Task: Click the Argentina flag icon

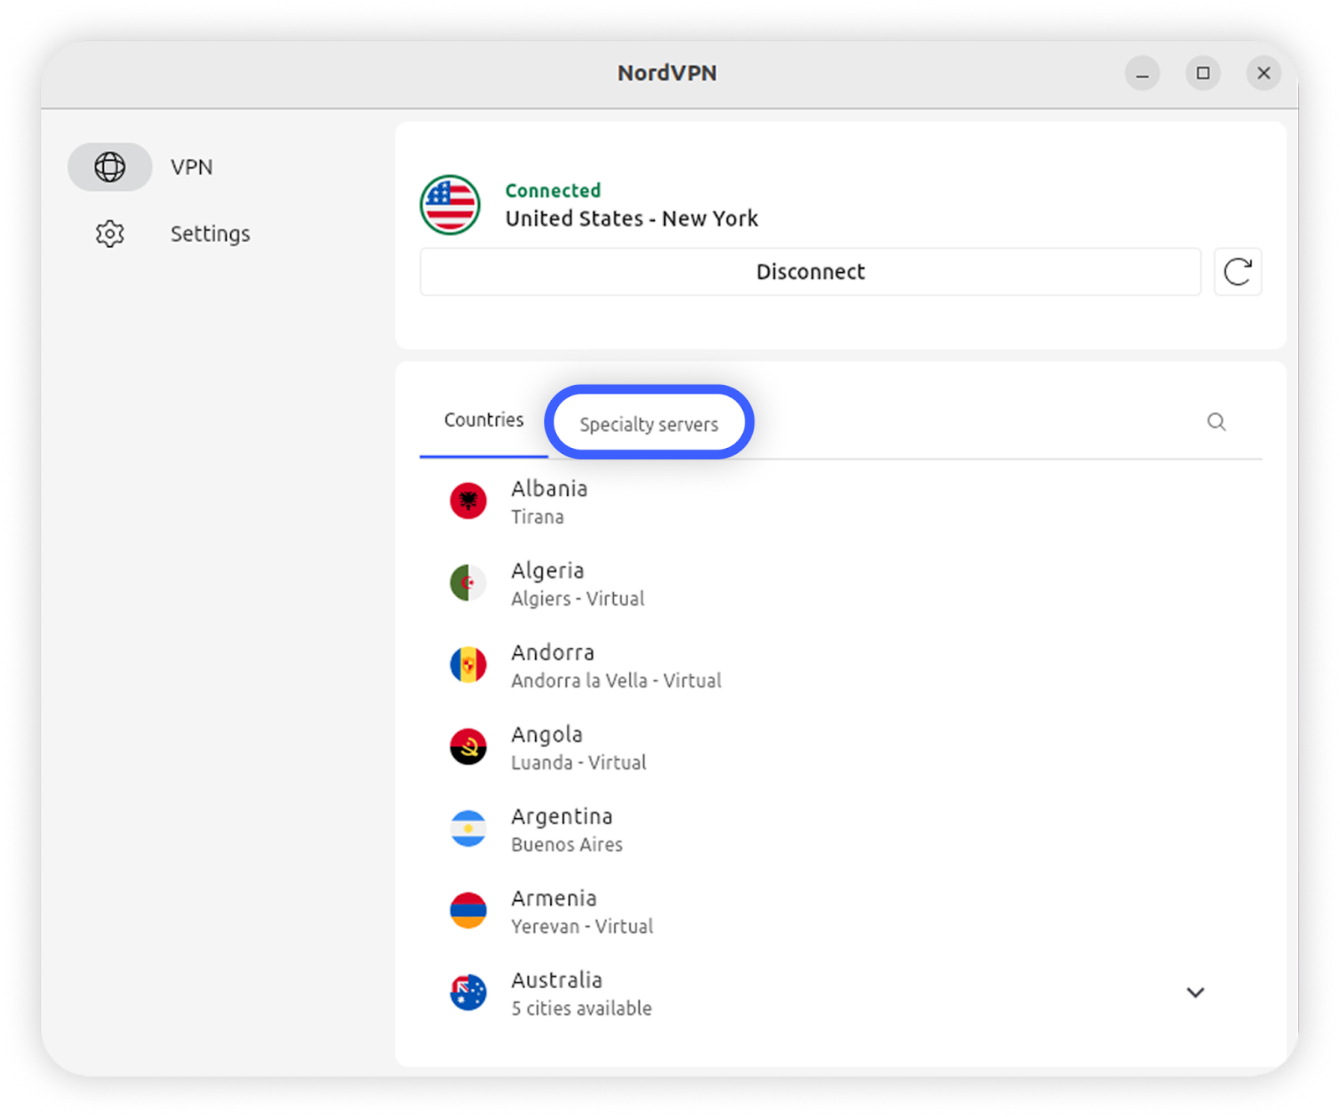Action: (x=468, y=829)
